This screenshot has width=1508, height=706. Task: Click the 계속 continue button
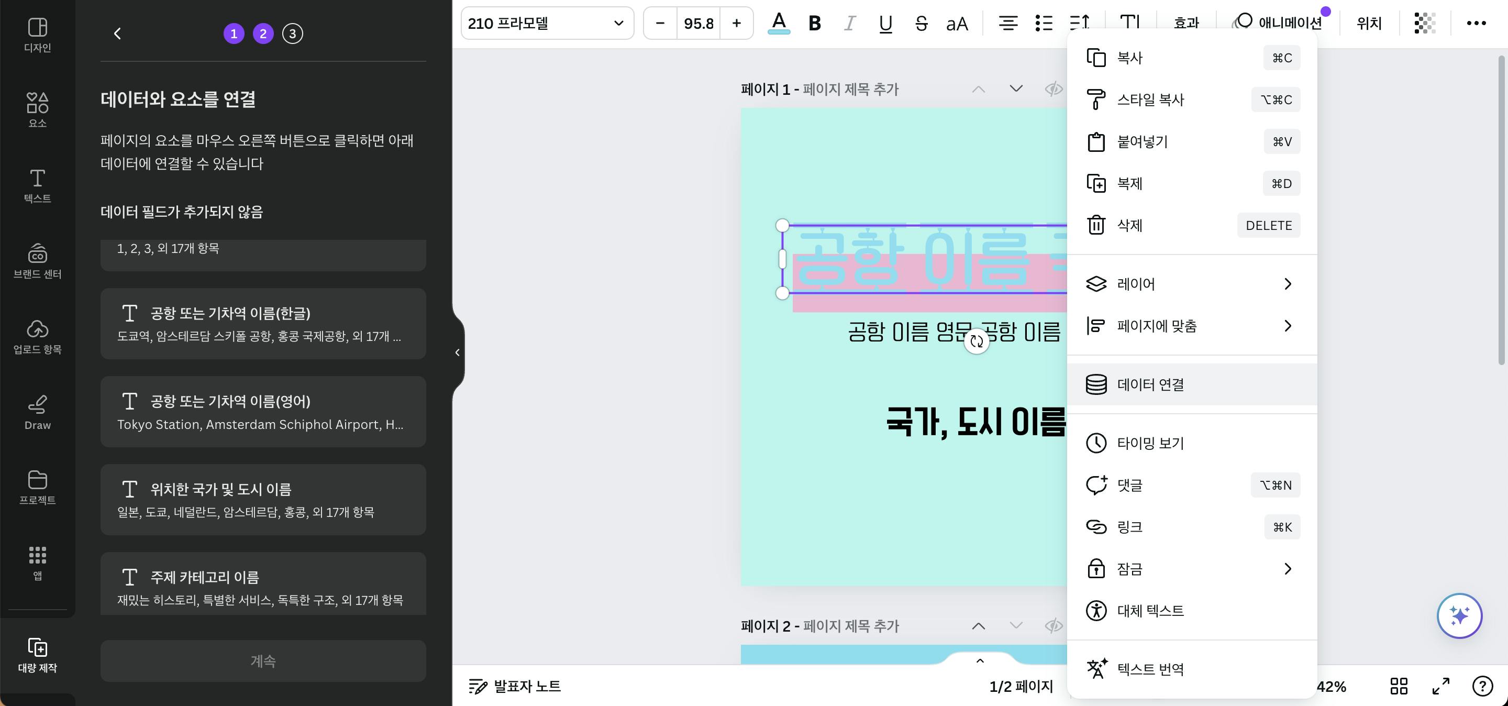click(x=263, y=661)
